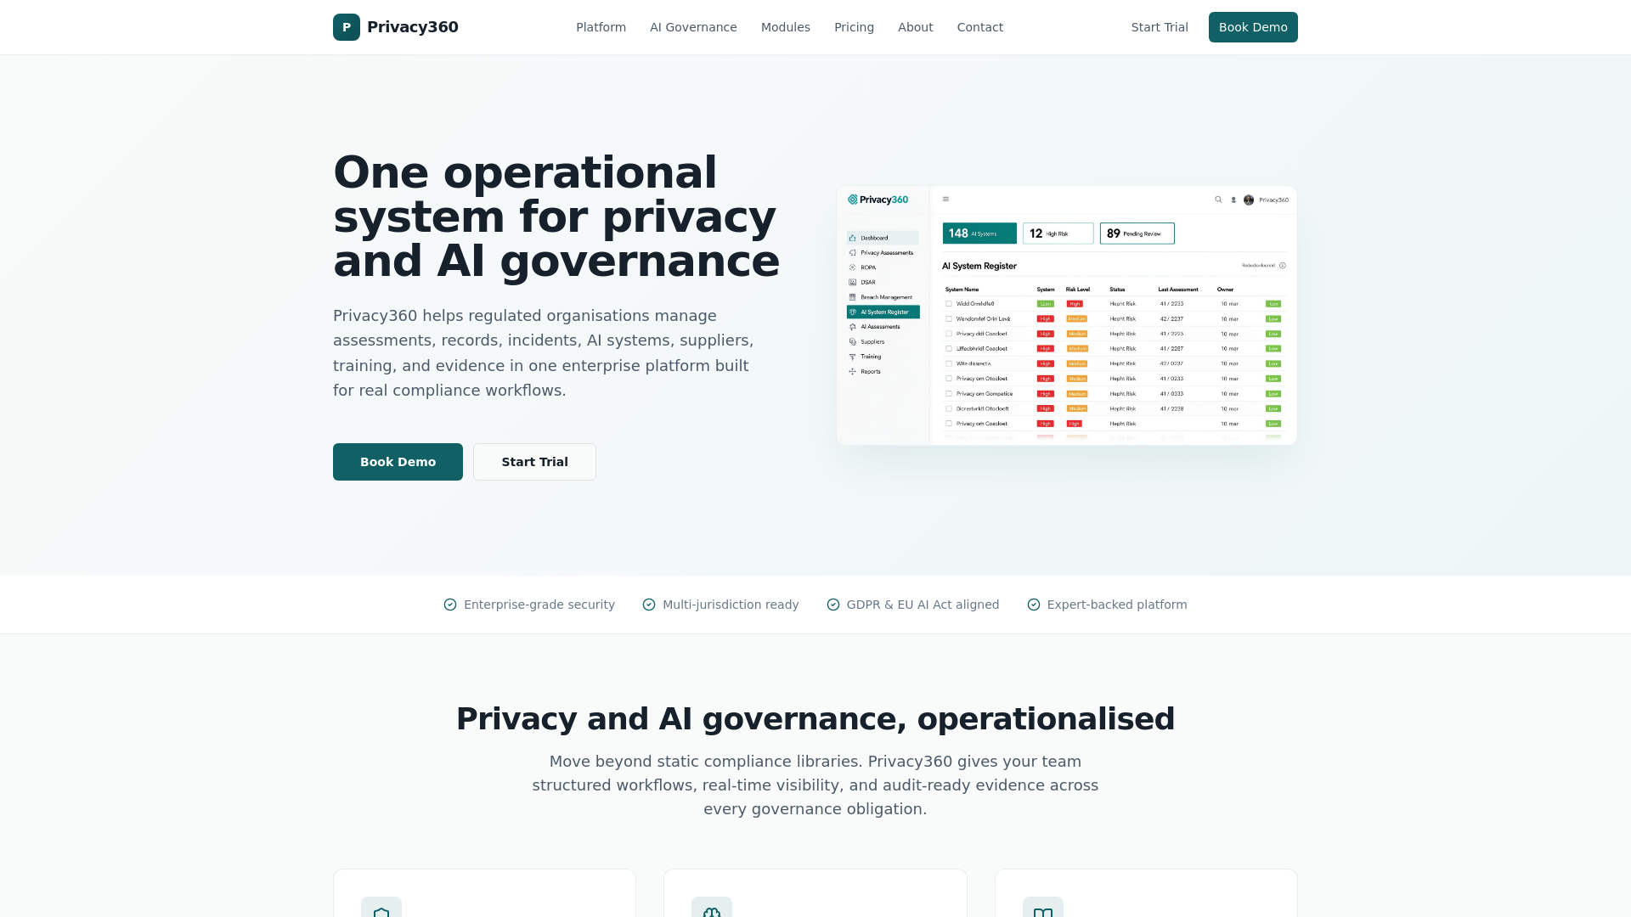Click the download icon beside AI System Register heading
The image size is (1631, 917).
pyautogui.click(x=1283, y=266)
